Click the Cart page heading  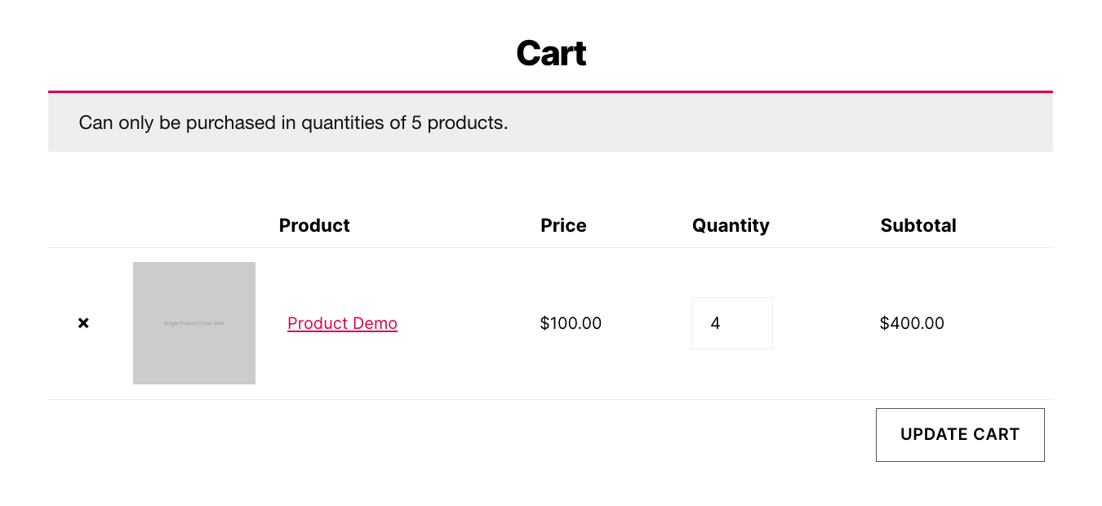(x=551, y=54)
